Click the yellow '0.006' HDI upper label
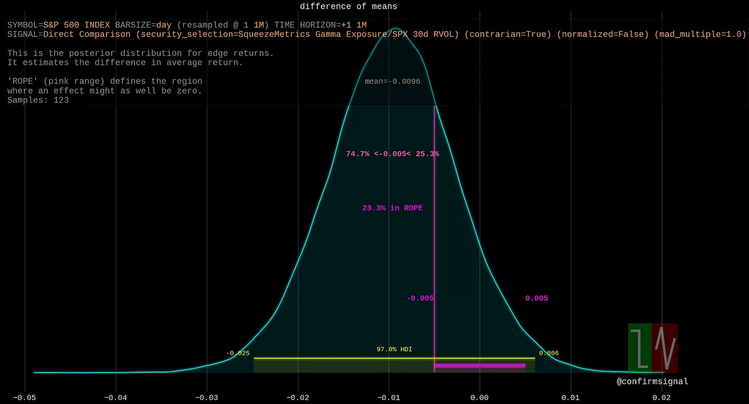 pos(548,353)
